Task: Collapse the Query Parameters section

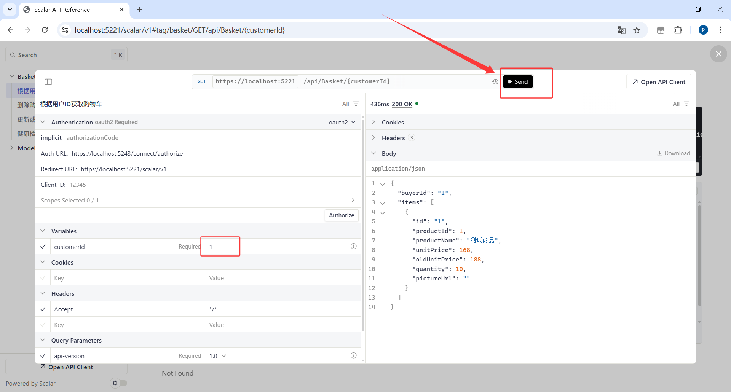Action: coord(43,340)
